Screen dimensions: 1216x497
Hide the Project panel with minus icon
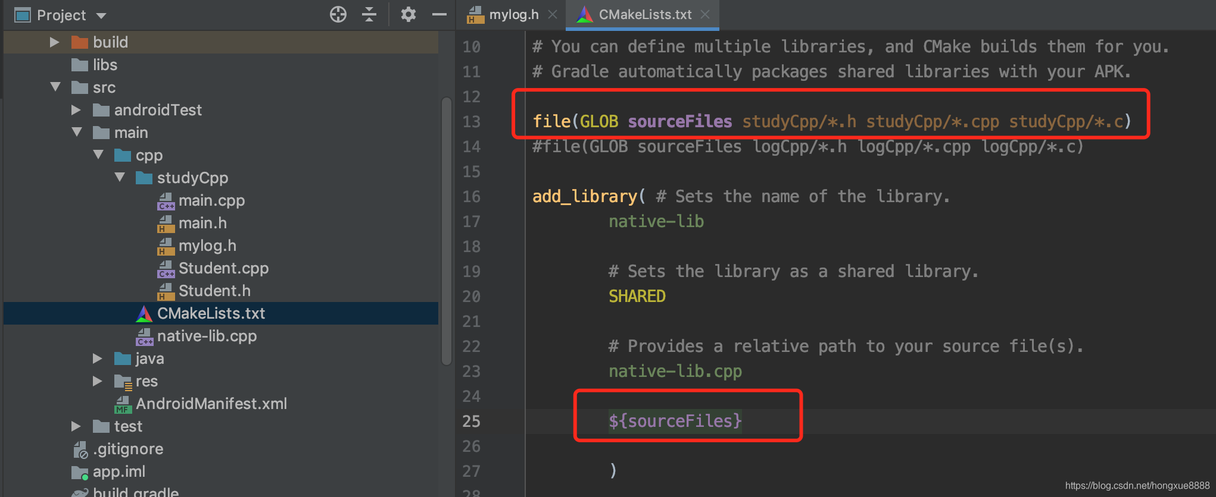pos(439,14)
